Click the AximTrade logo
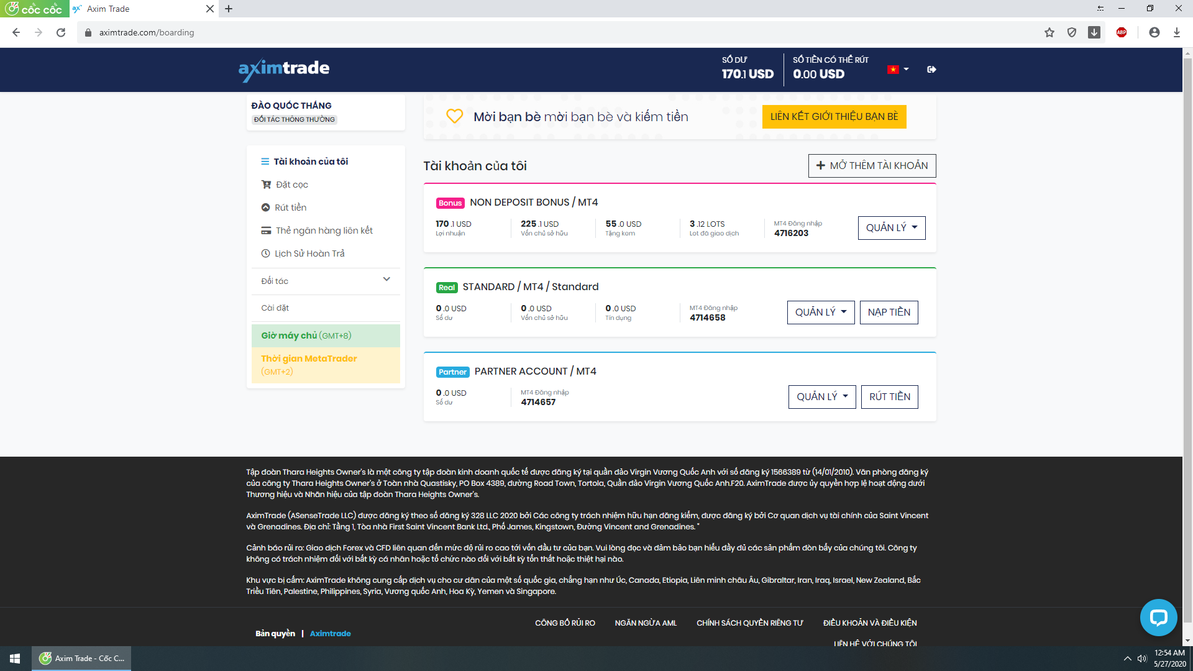Viewport: 1193px width, 671px height. pos(284,69)
